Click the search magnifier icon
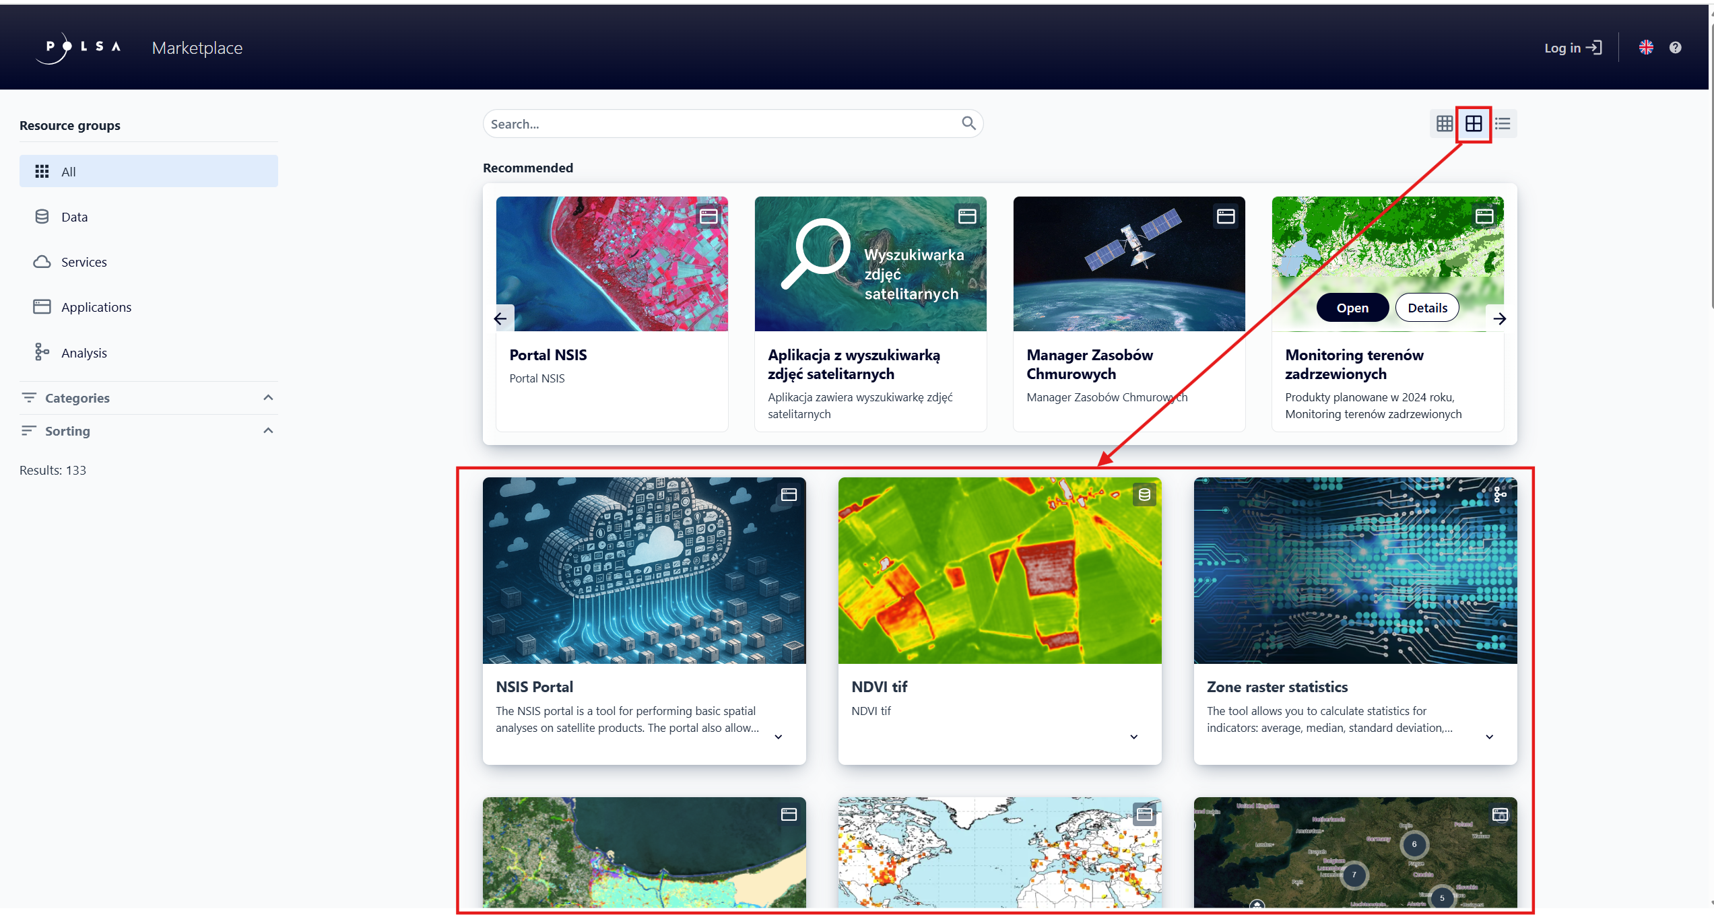 (x=968, y=123)
